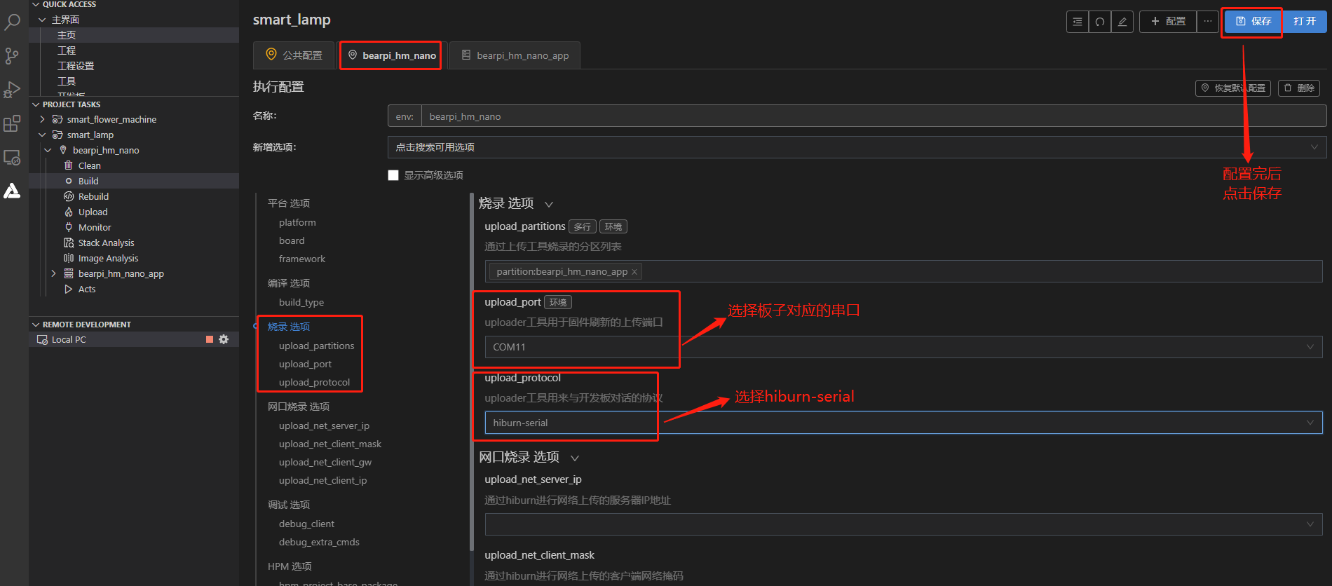
Task: Select 主页 in quick access
Action: 67,35
